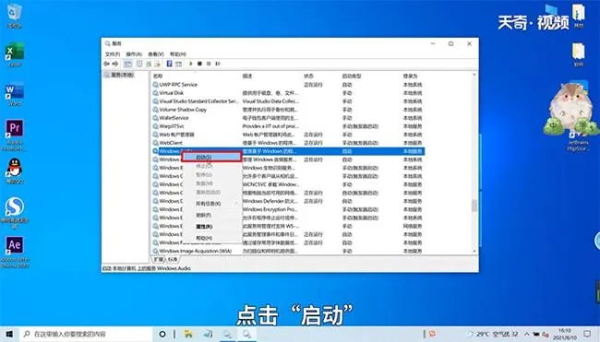
Task: Click the Restart Service toolbar icon
Action: coord(218,64)
